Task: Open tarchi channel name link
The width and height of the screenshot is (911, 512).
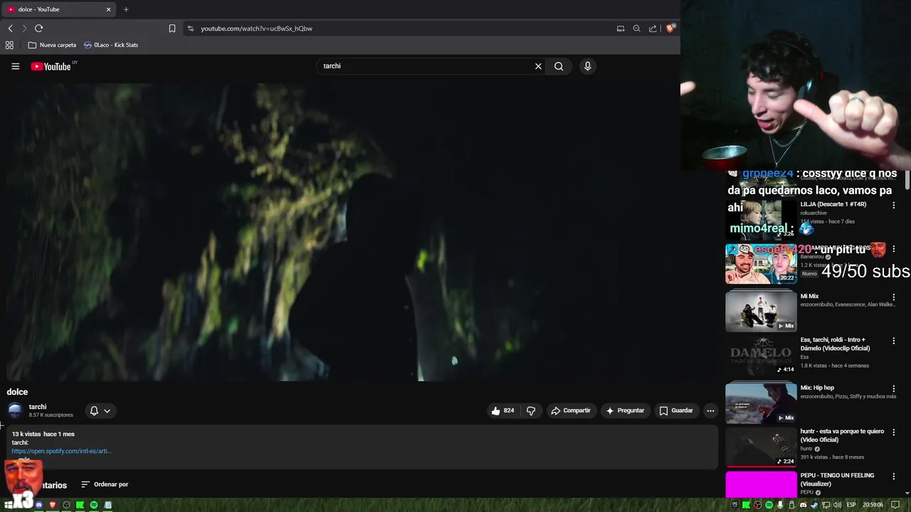Action: 38,407
